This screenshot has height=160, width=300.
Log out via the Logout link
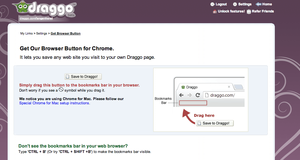click(x=221, y=4)
